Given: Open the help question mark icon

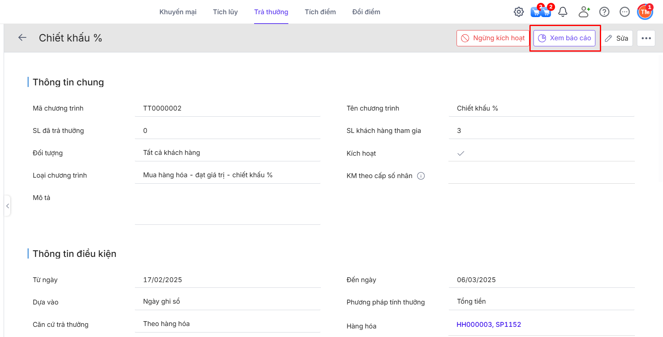Looking at the screenshot, I should [x=604, y=12].
